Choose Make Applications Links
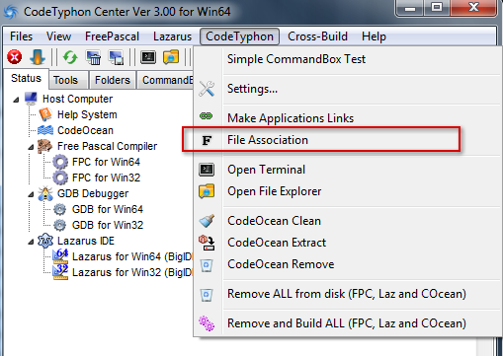The width and height of the screenshot is (503, 356). coord(347,118)
